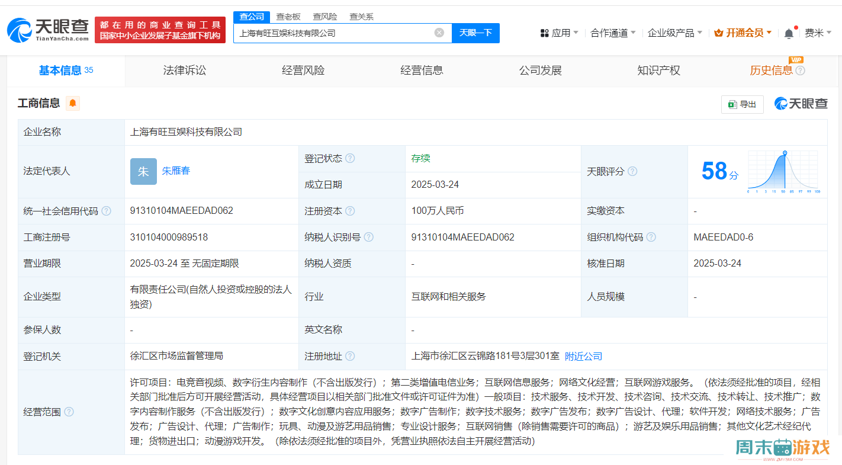This screenshot has height=465, width=842.
Task: Expand the 企业级产品 dropdown
Action: pos(674,33)
